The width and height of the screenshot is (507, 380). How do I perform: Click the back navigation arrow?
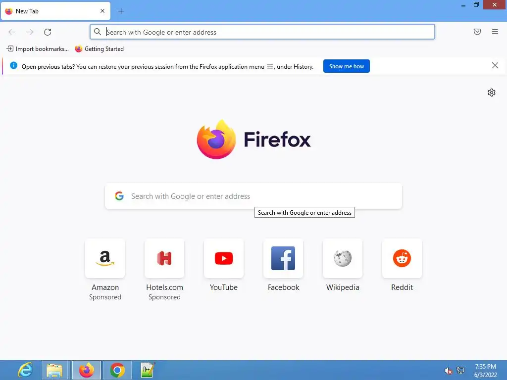(x=12, y=32)
